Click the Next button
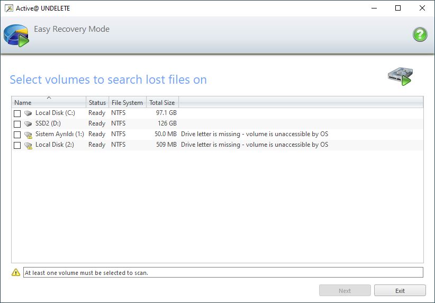Screen dimensions: 435x303 pyautogui.click(x=345, y=290)
